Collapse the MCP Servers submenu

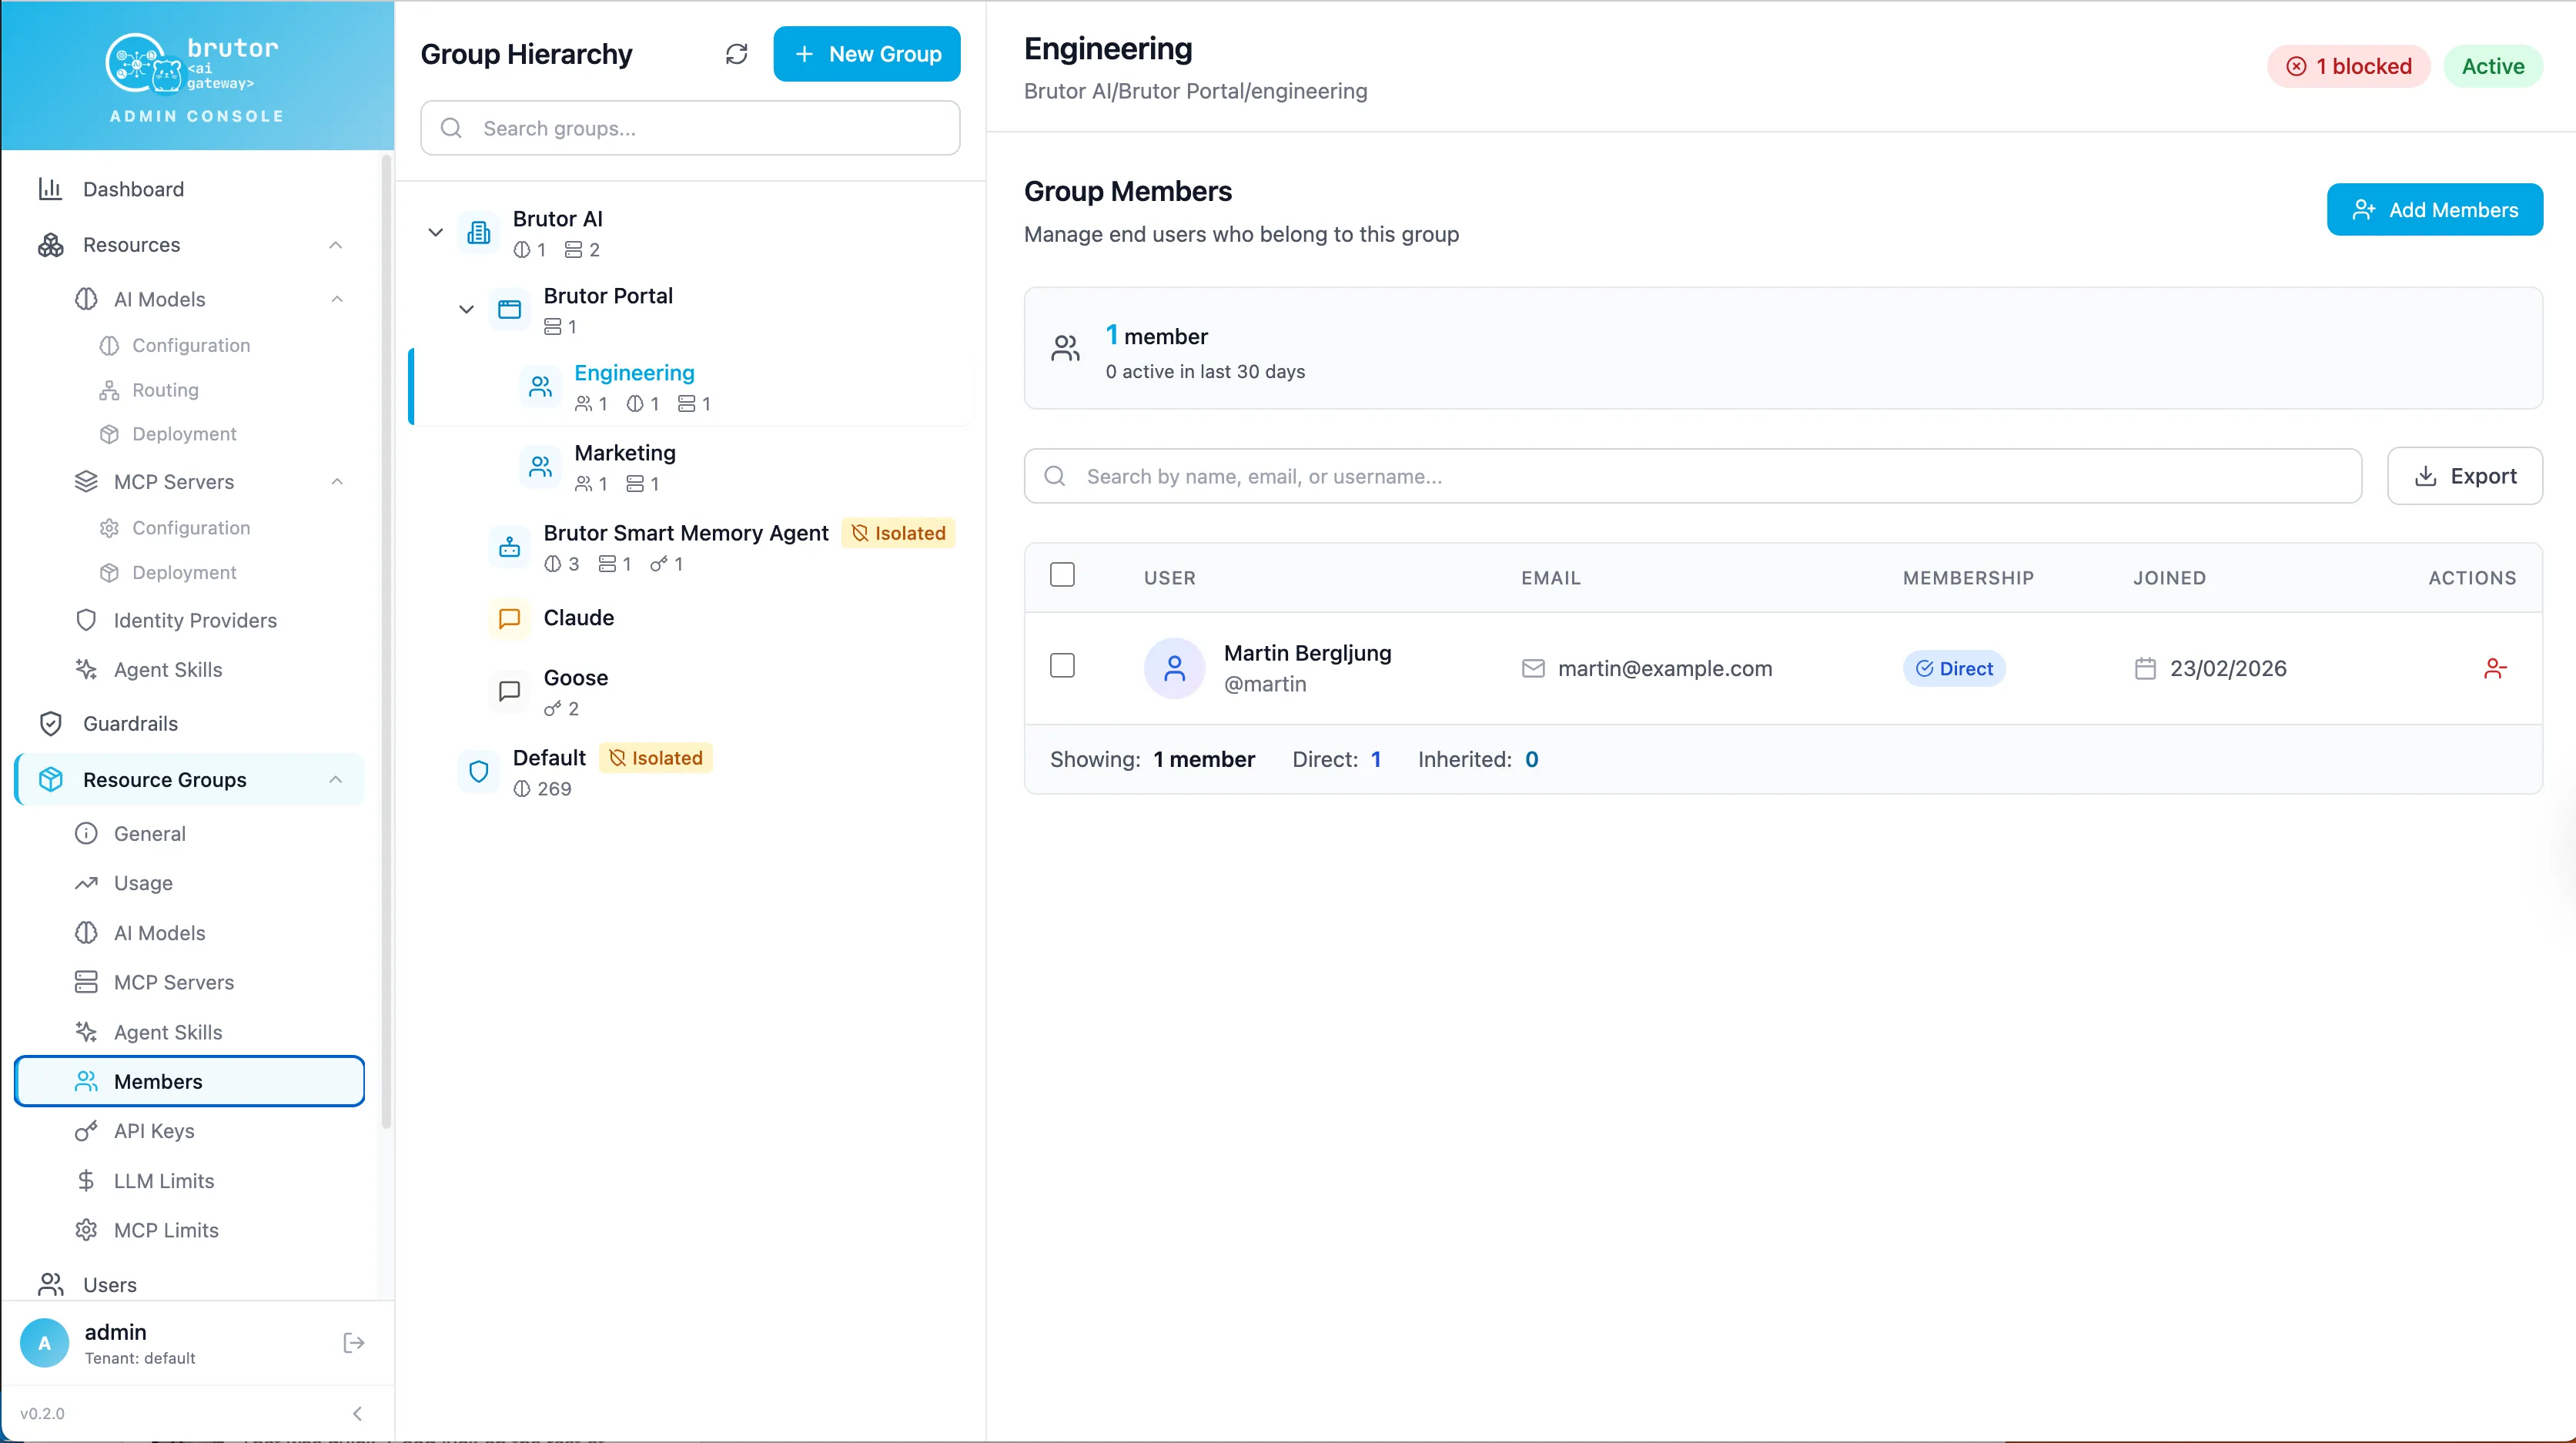pyautogui.click(x=337, y=482)
